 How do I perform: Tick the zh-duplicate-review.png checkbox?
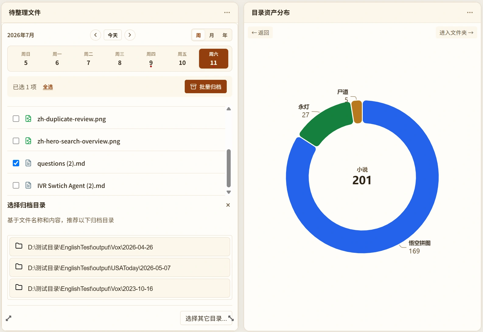pyautogui.click(x=16, y=118)
